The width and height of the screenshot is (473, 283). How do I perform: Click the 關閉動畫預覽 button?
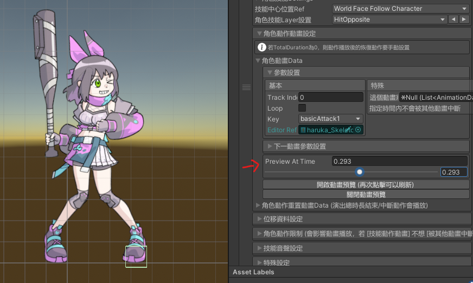coord(366,195)
